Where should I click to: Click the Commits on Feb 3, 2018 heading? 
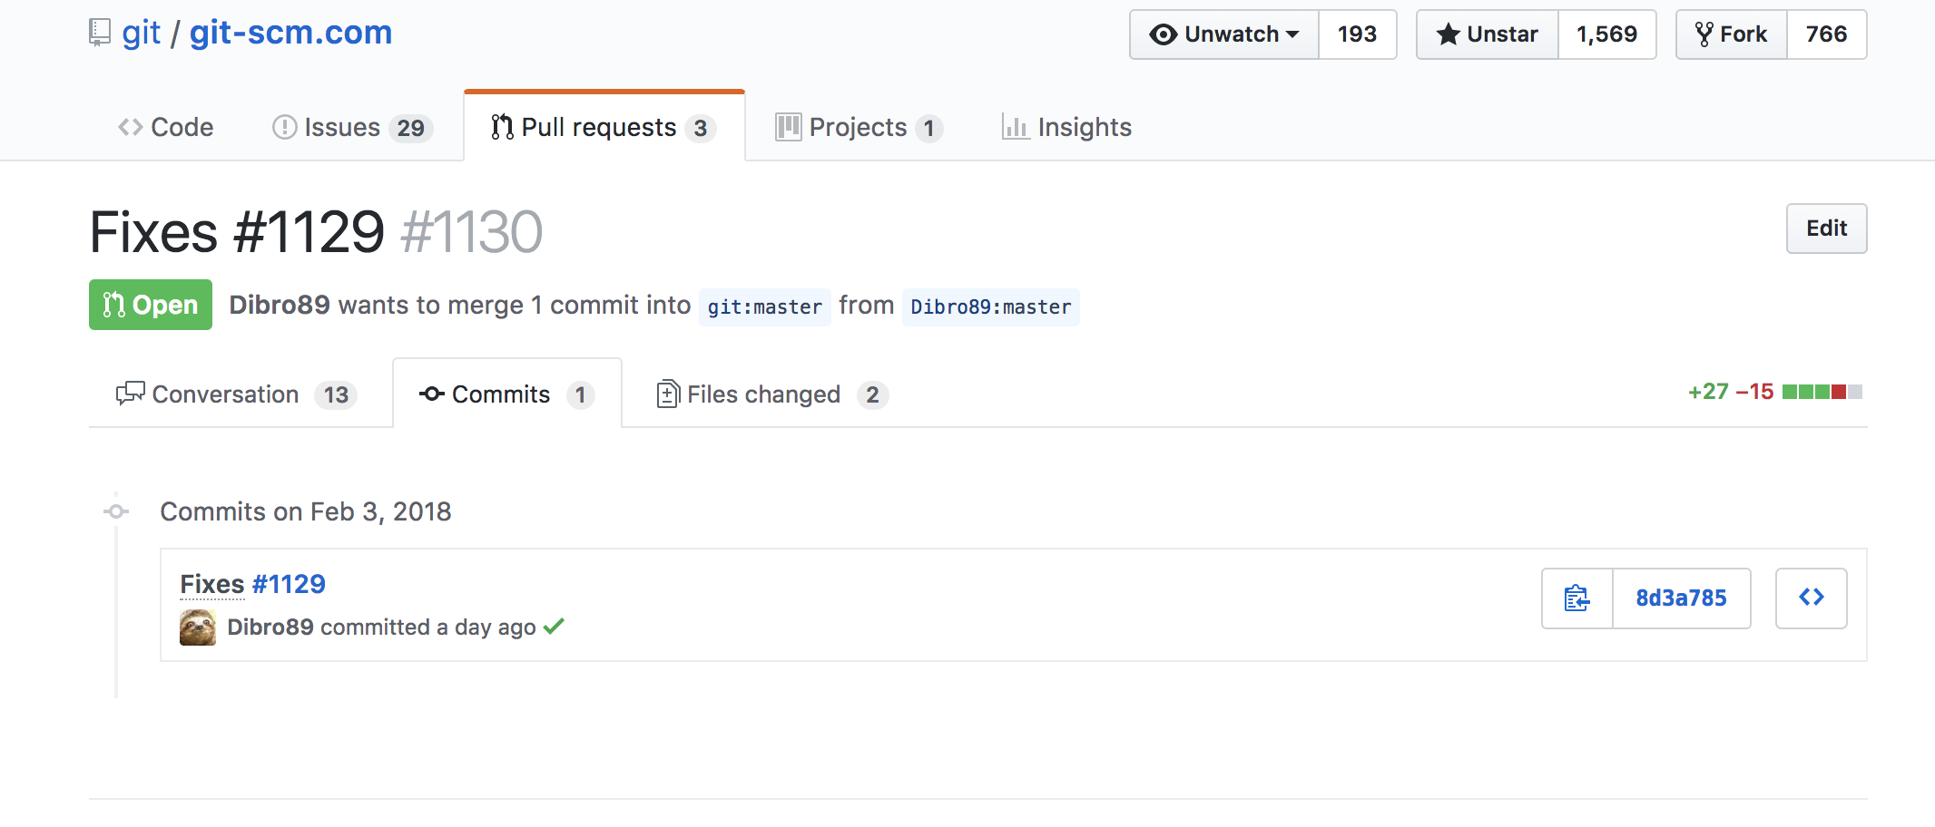click(306, 511)
